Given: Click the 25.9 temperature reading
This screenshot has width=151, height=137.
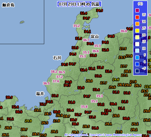Looking at the screenshot, I should tap(145, 91).
